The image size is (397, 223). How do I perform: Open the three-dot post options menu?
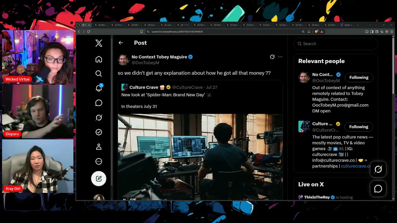coord(280,57)
